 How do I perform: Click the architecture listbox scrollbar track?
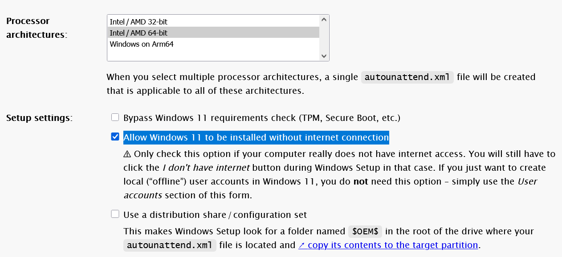click(324, 38)
